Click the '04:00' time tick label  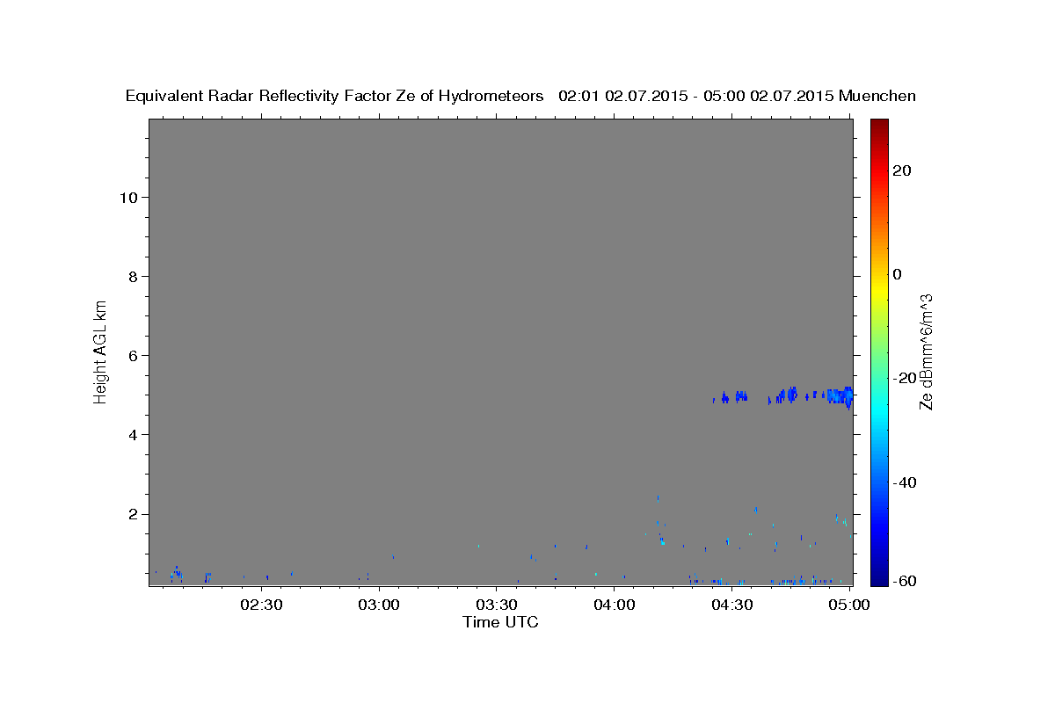pyautogui.click(x=614, y=605)
